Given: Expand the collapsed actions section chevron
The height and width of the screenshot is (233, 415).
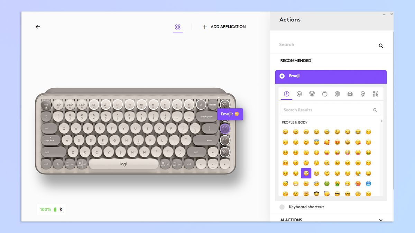Looking at the screenshot, I should tap(381, 220).
